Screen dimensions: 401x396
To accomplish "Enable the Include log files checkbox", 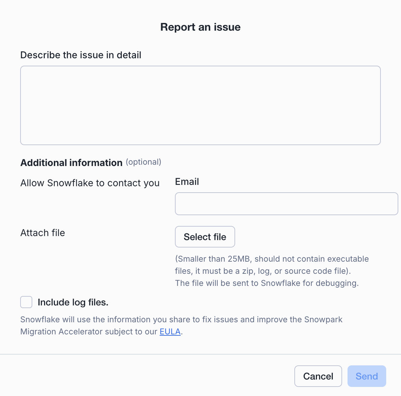I will [26, 302].
